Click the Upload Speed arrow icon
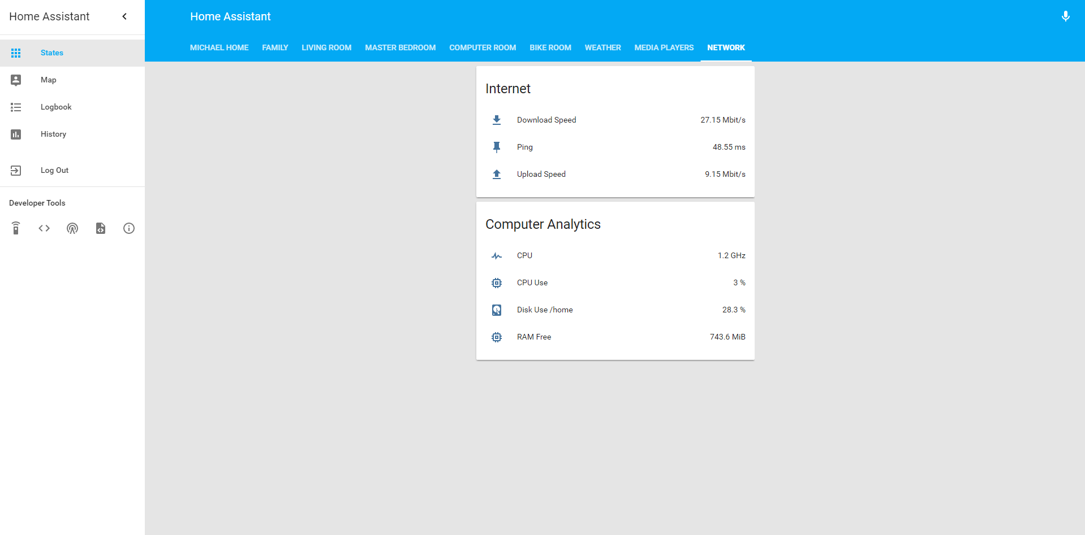The width and height of the screenshot is (1085, 535). (497, 174)
